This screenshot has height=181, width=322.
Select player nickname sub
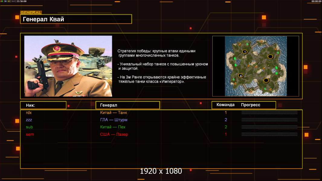coord(29,127)
